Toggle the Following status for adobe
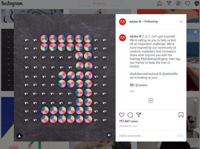The width and height of the screenshot is (200, 149). (151, 21)
